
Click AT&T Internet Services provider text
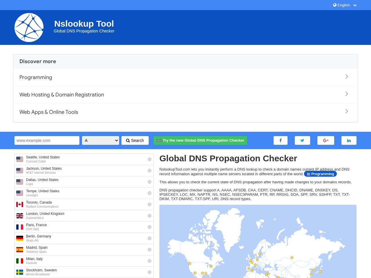41,173
